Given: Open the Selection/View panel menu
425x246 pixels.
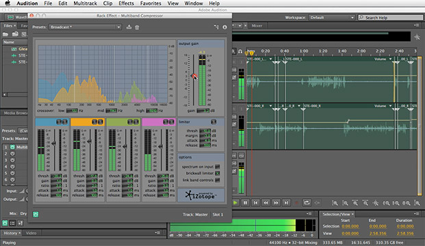Looking at the screenshot, I should (417, 214).
